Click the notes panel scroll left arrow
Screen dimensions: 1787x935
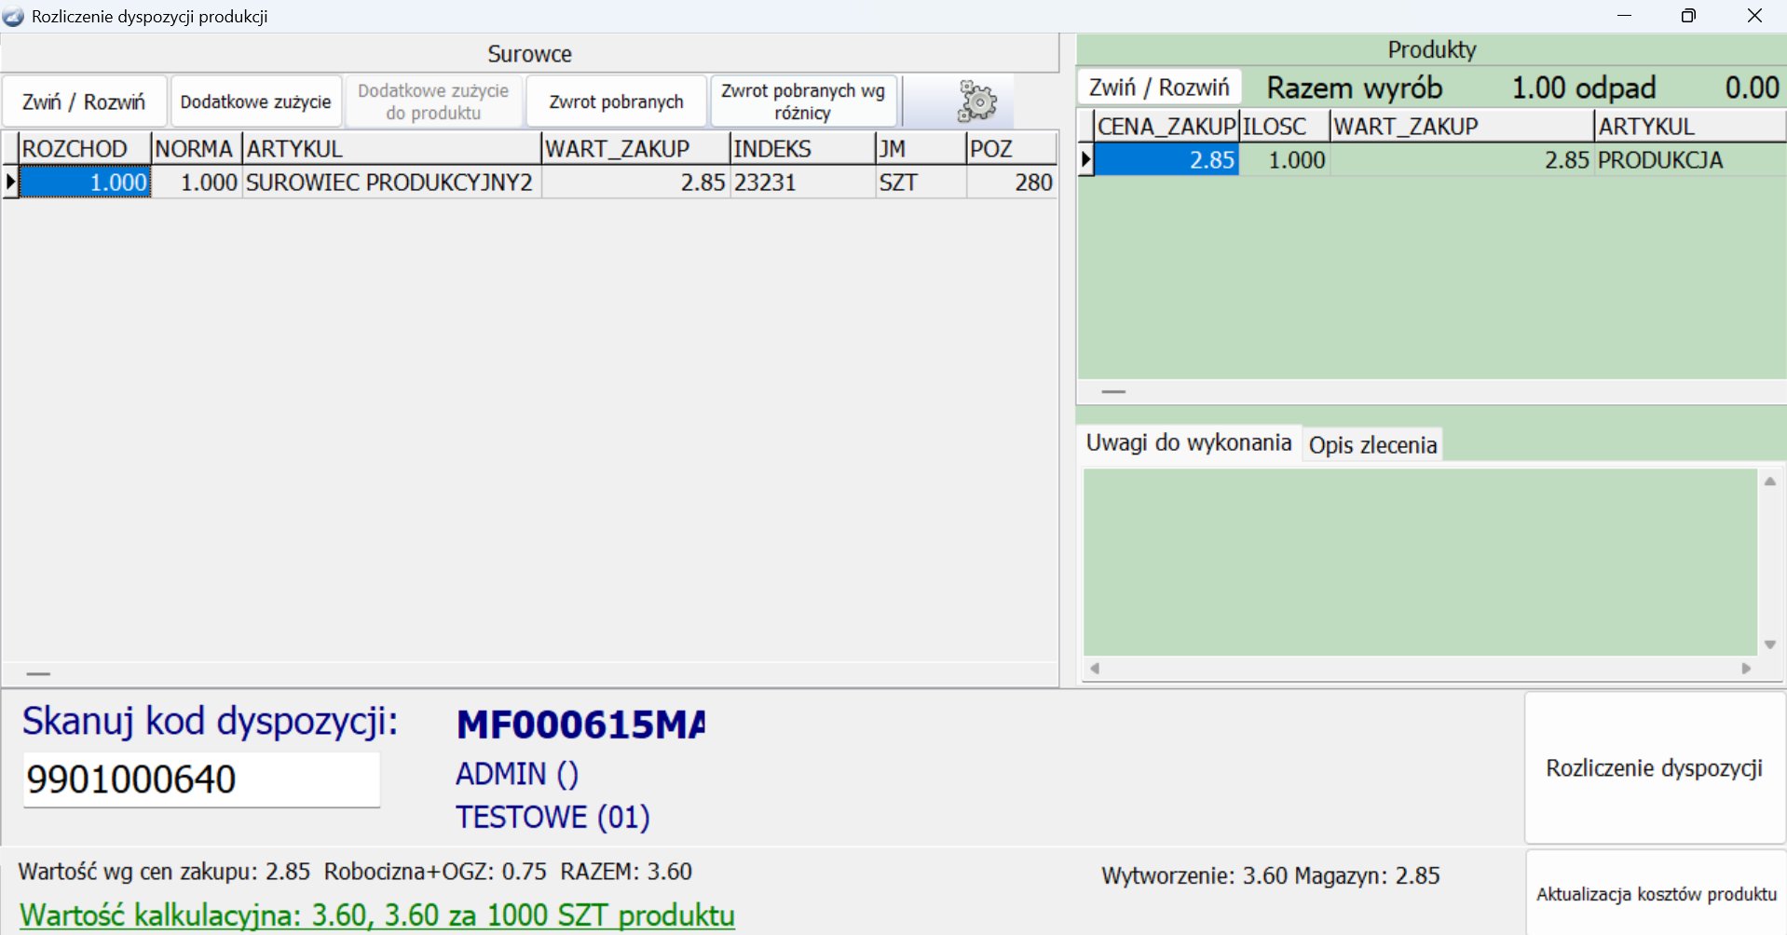point(1096,669)
